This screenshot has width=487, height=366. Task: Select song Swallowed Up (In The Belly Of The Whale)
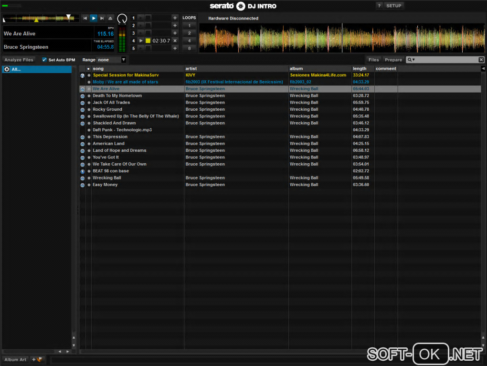click(x=136, y=116)
